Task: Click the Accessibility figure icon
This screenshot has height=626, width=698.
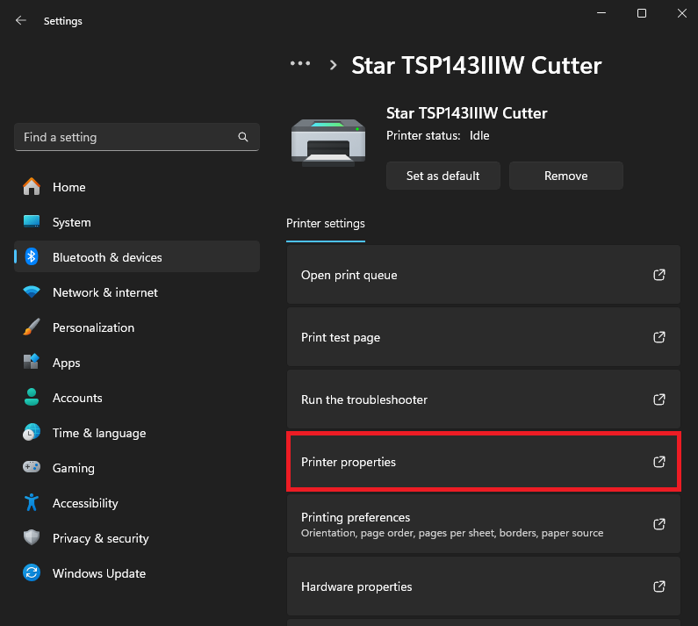Action: pyautogui.click(x=32, y=503)
